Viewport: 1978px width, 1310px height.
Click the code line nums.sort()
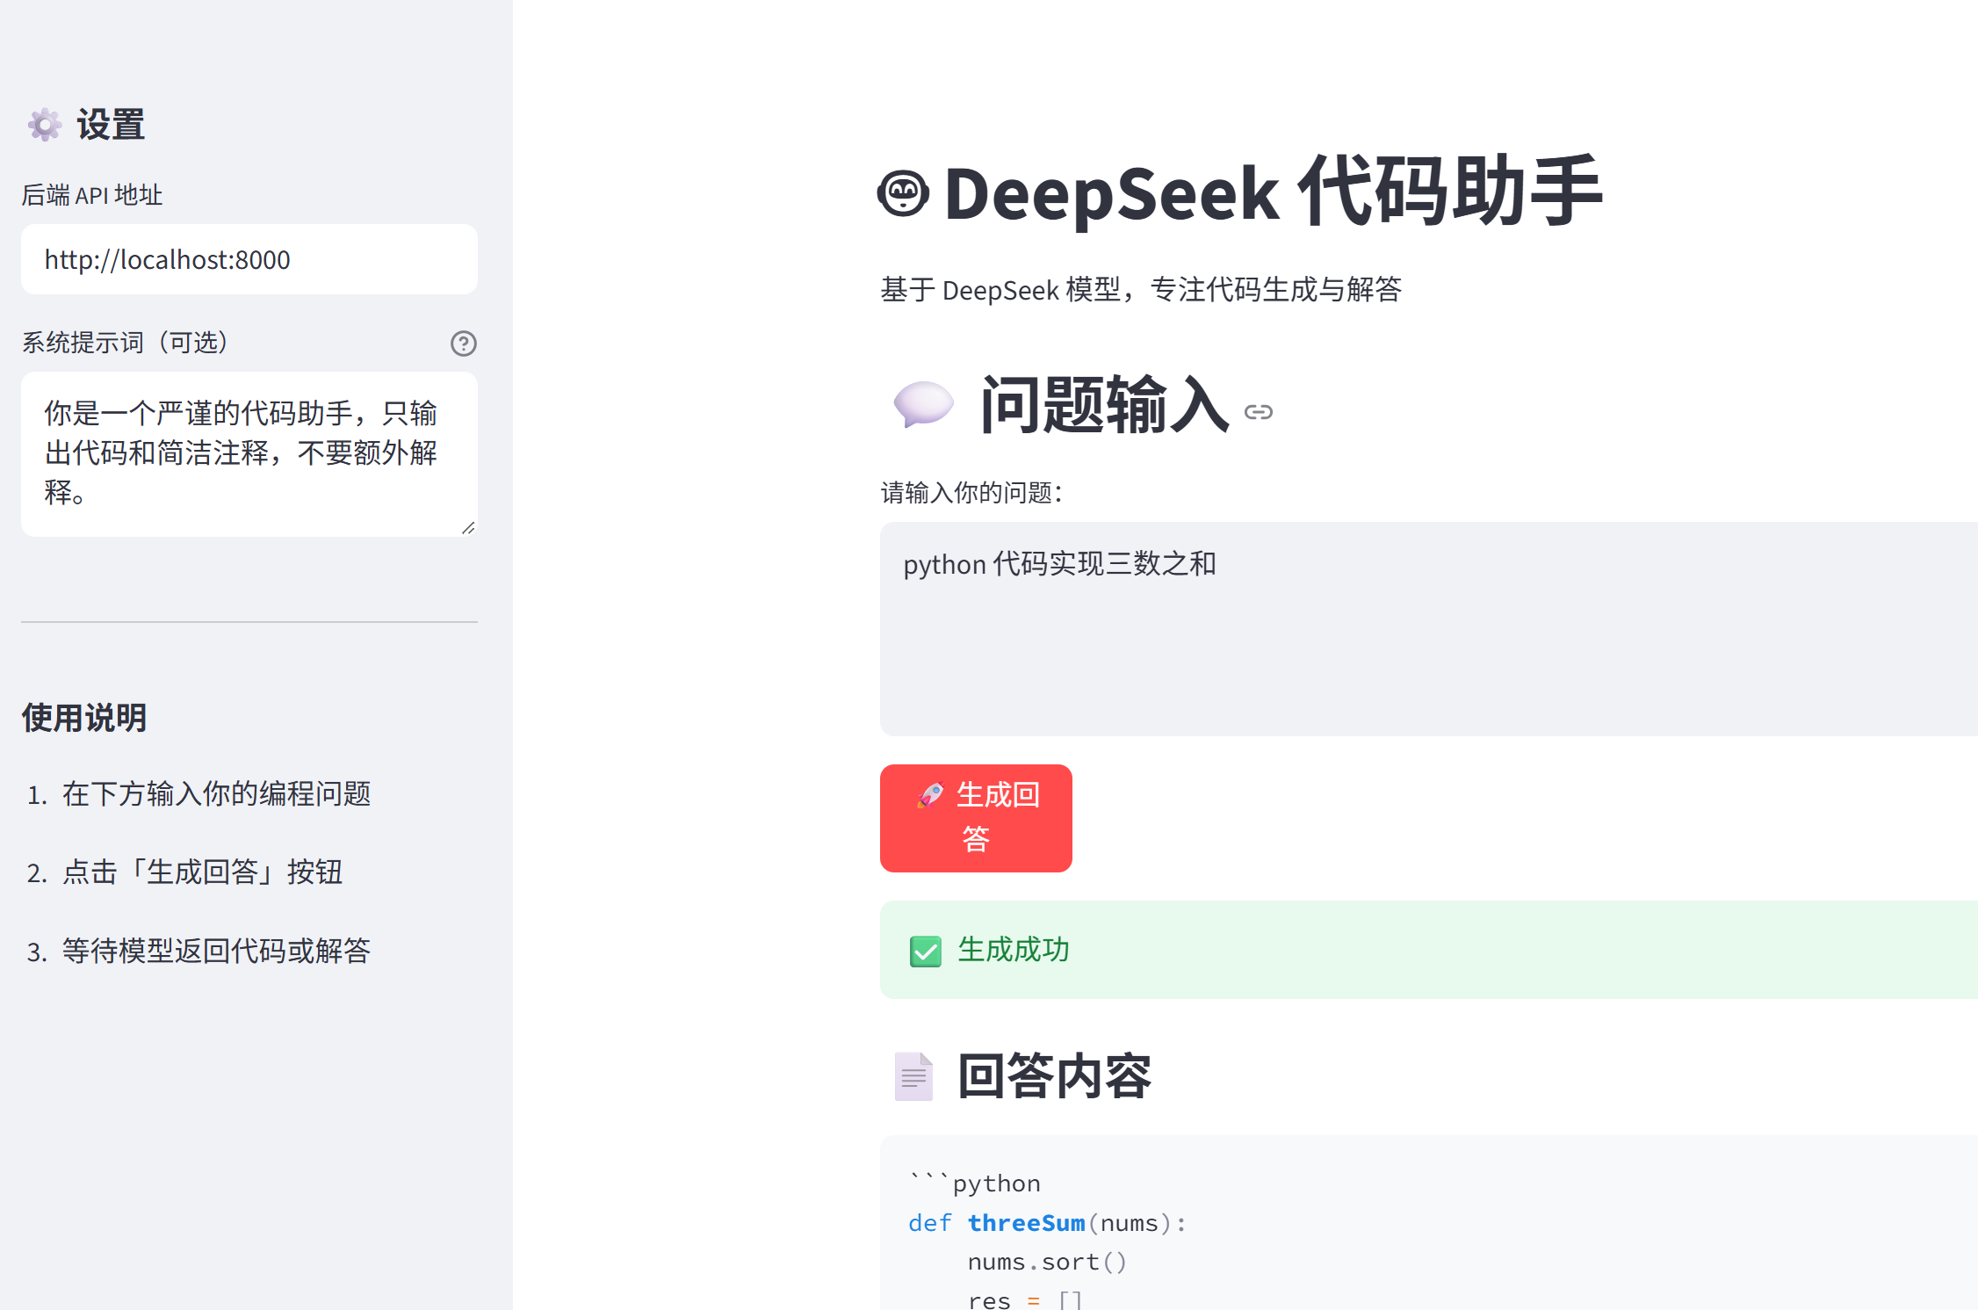click(x=1047, y=1263)
